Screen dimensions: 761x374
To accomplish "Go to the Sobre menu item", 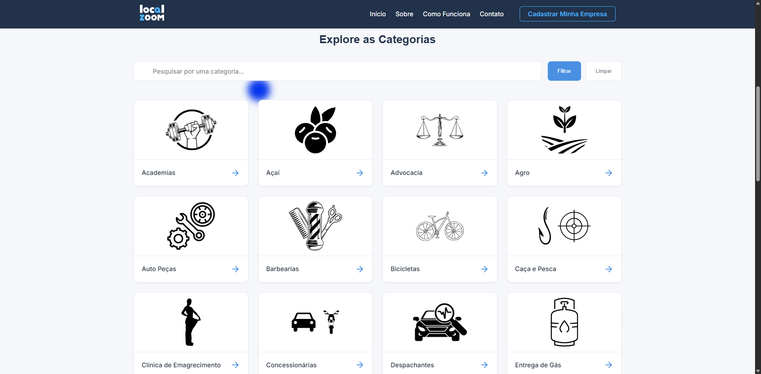I will (x=404, y=14).
